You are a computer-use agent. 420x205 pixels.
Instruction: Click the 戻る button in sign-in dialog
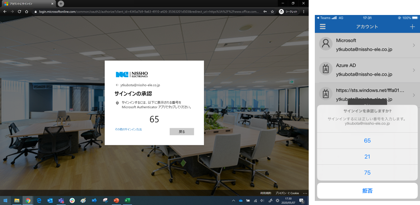pyautogui.click(x=182, y=131)
